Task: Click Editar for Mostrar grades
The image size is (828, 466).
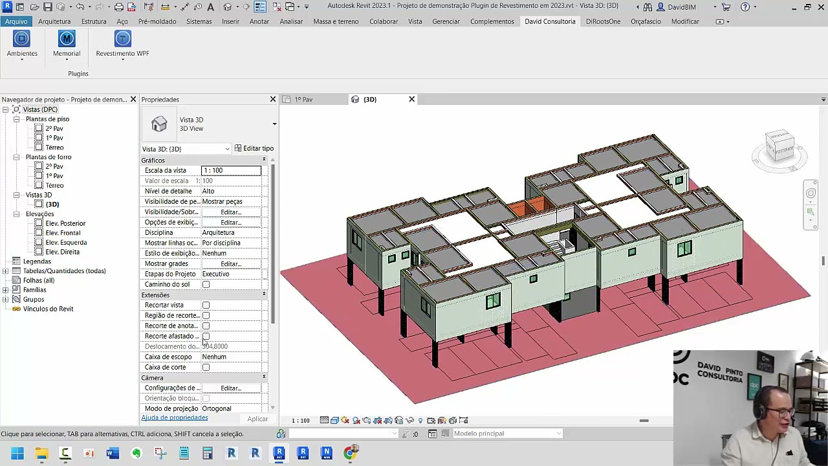Action: click(x=231, y=264)
